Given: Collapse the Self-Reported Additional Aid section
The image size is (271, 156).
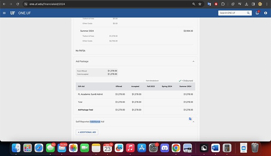Looking at the screenshot, I should tap(193, 122).
